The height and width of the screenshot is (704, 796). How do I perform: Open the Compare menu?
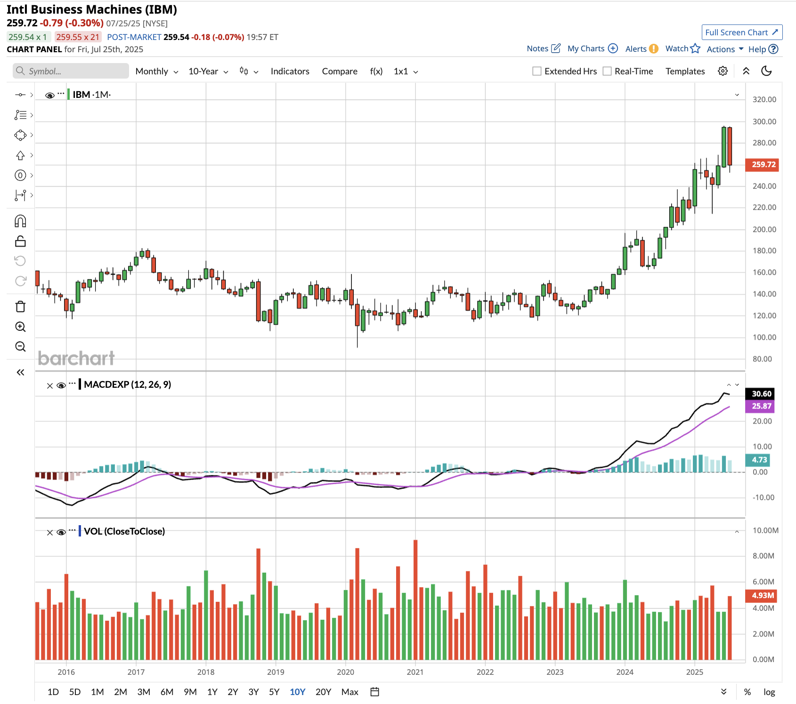click(340, 71)
